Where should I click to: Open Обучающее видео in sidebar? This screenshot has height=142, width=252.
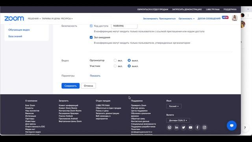(19, 30)
